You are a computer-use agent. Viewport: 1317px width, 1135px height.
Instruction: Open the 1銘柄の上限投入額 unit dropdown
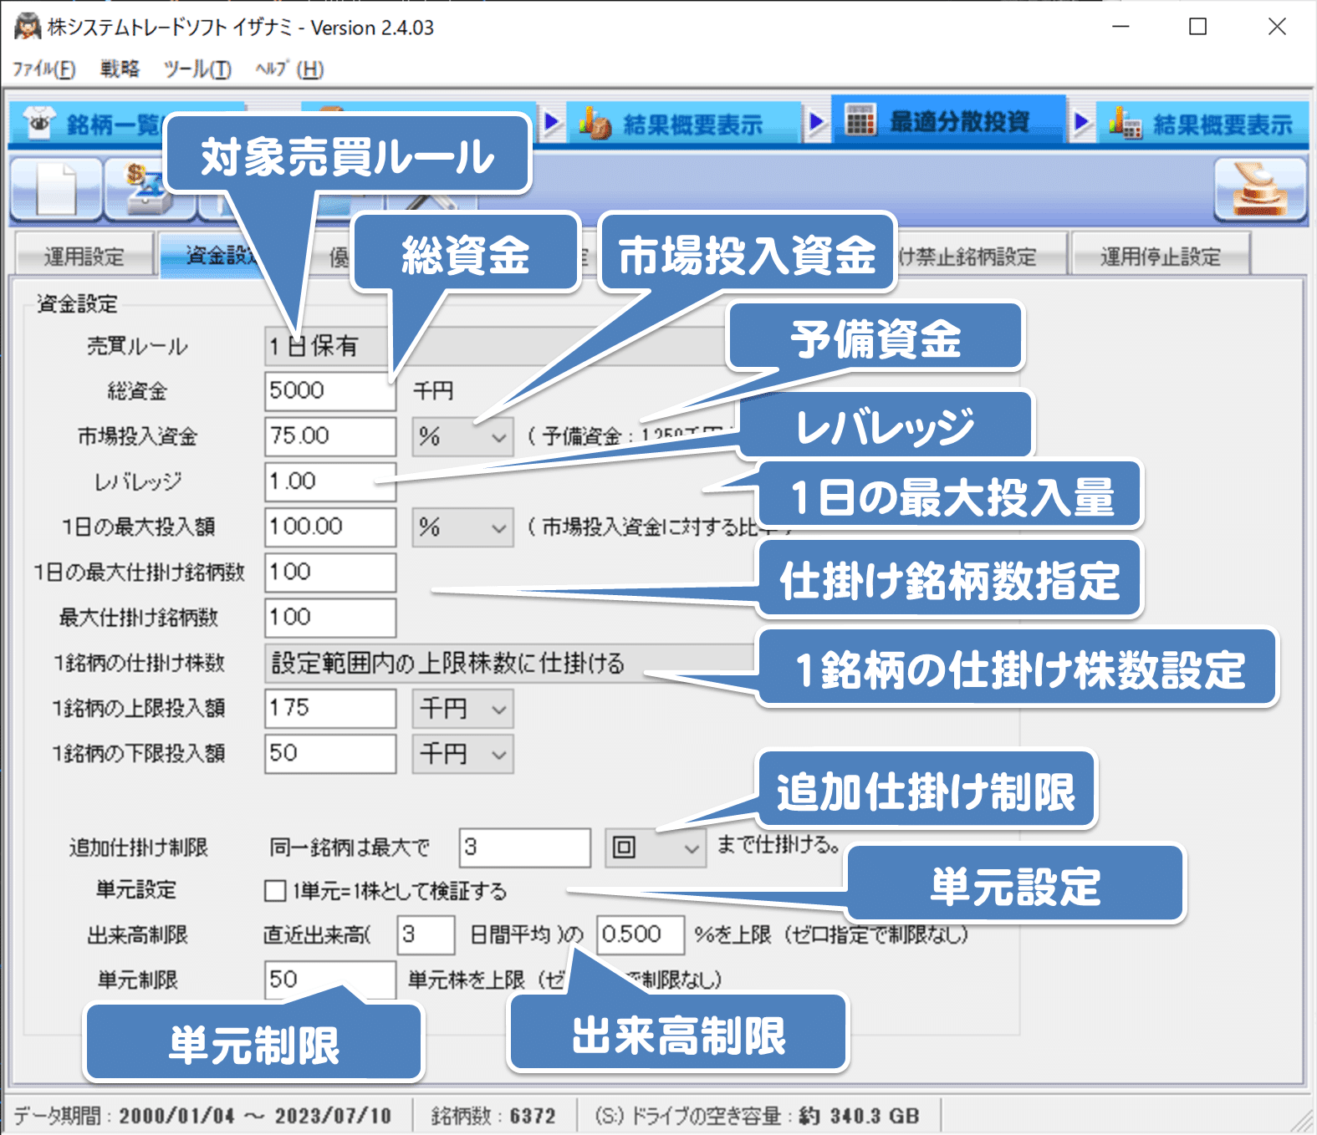462,709
